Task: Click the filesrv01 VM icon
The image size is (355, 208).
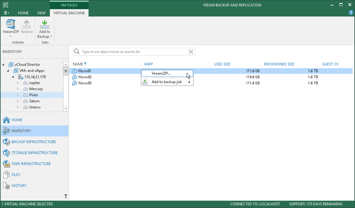Action: point(75,71)
